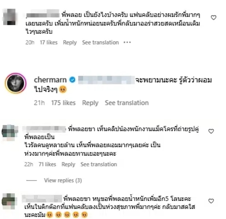Reply to the 22h comment
This screenshot has height=219, width=226.
click(68, 164)
